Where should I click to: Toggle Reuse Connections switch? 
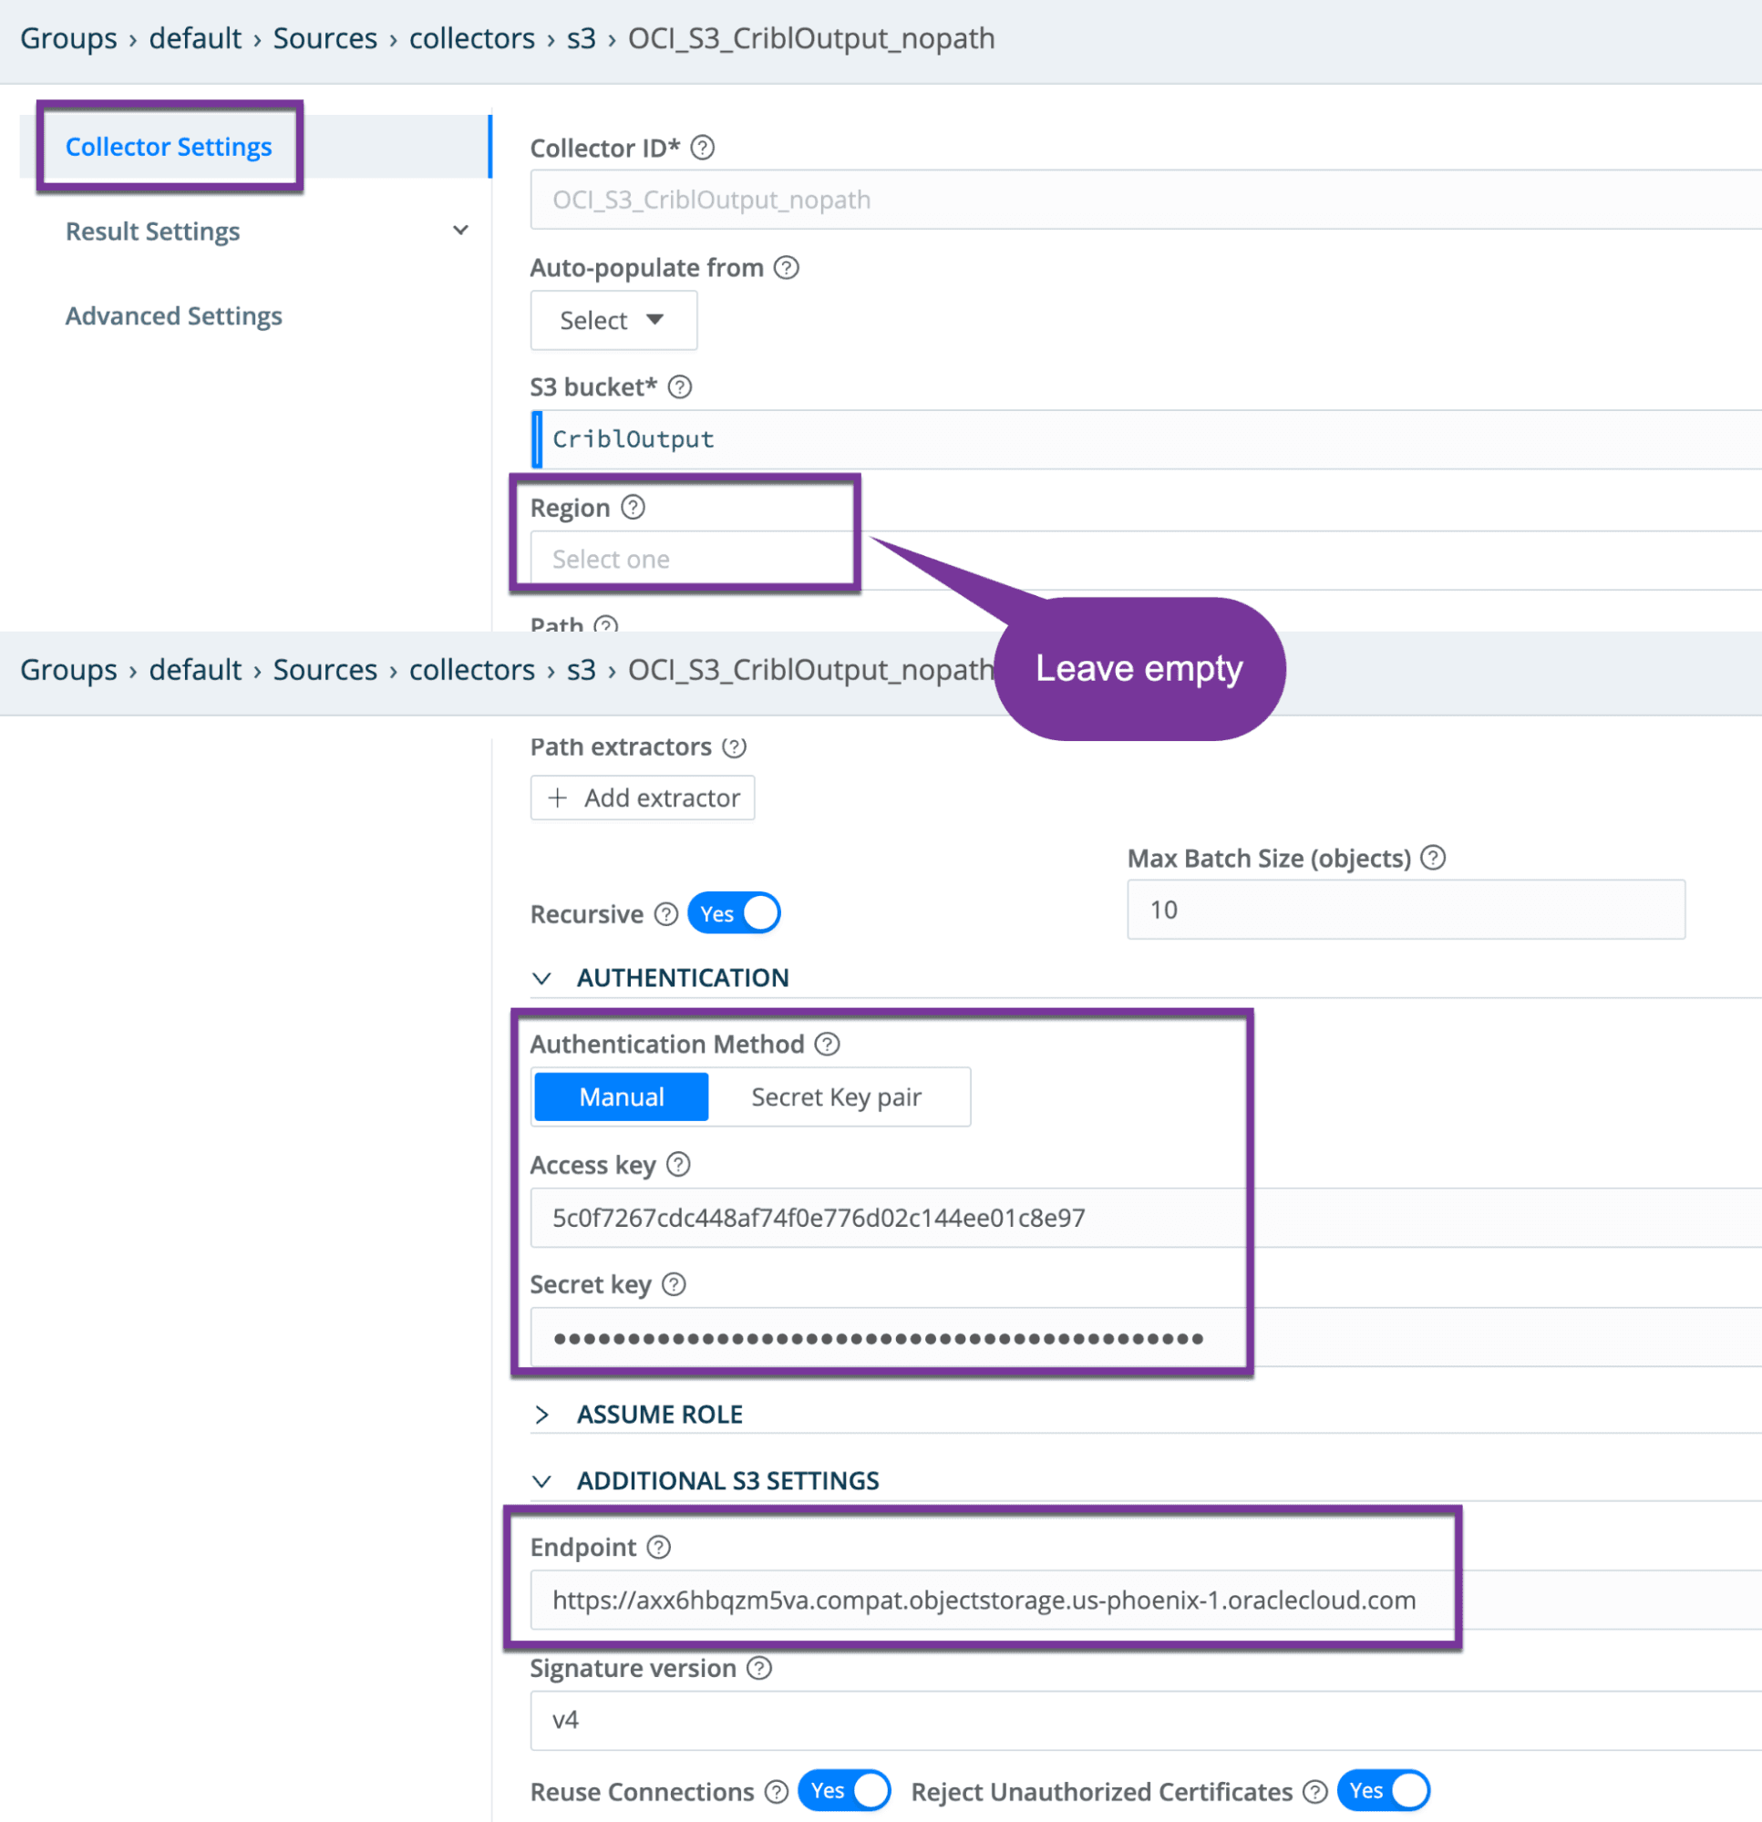click(844, 1790)
